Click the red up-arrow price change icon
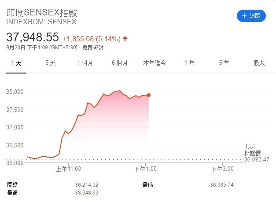This screenshot has width=276, height=202. click(x=125, y=39)
